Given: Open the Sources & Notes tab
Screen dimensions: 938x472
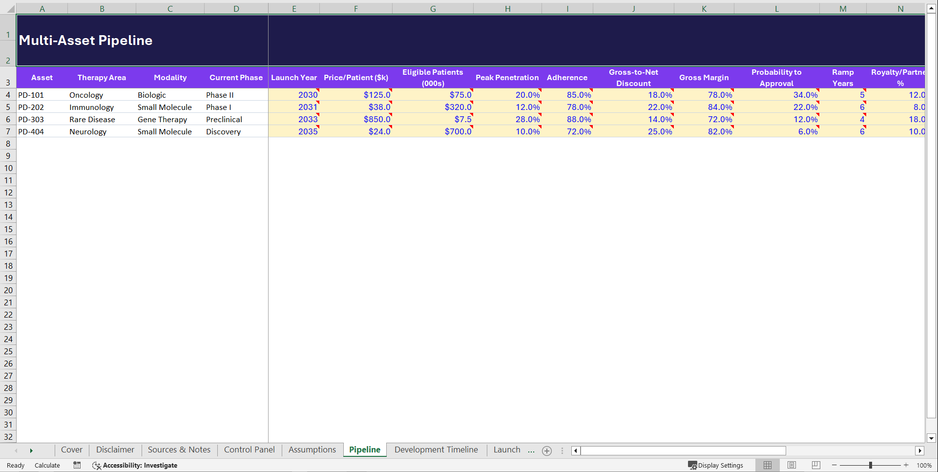Looking at the screenshot, I should (179, 450).
